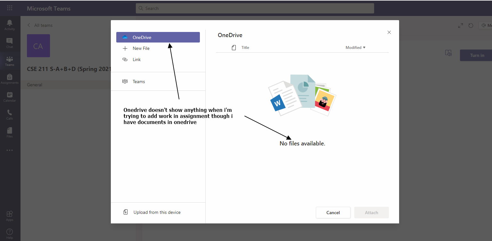The width and height of the screenshot is (492, 241).
Task: Click the Attach button
Action: pos(372,213)
